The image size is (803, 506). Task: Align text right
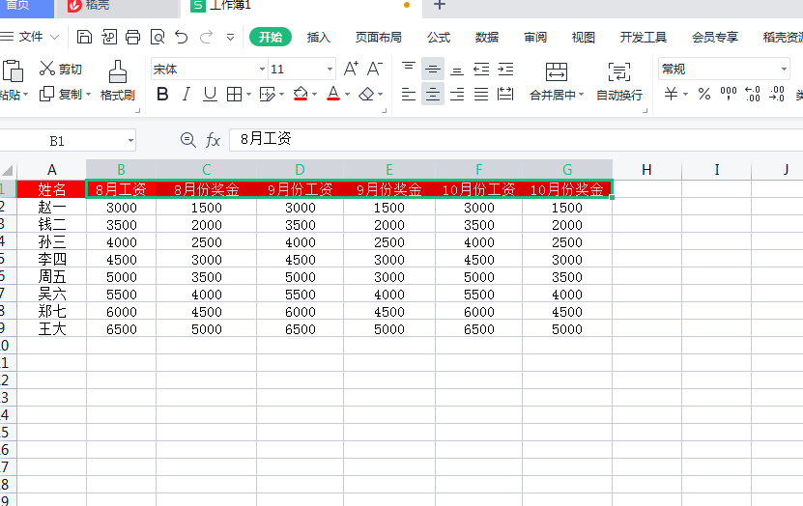click(x=457, y=94)
